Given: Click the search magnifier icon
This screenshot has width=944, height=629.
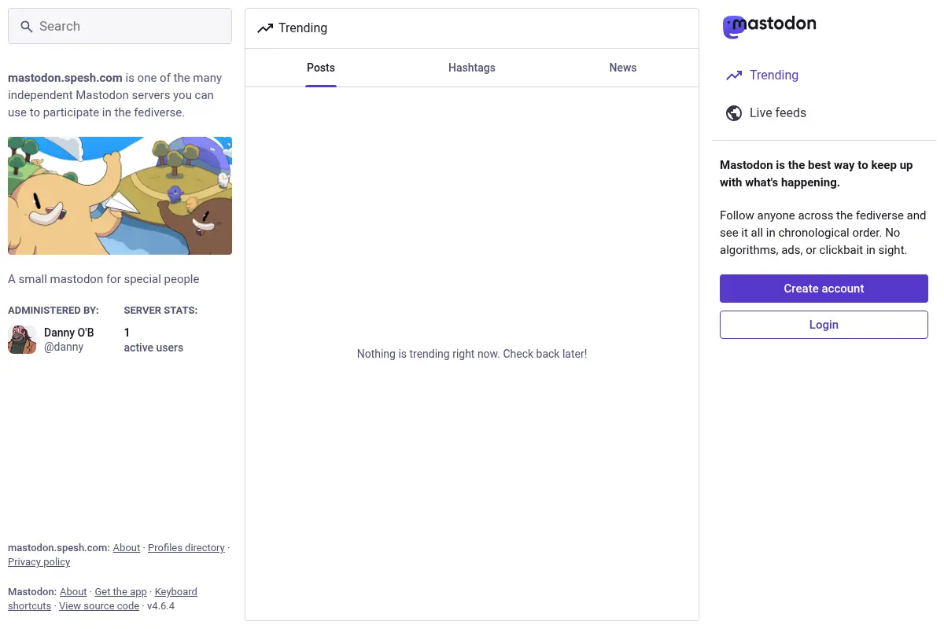Looking at the screenshot, I should (27, 27).
